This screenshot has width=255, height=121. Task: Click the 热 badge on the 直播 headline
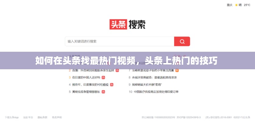(117, 70)
